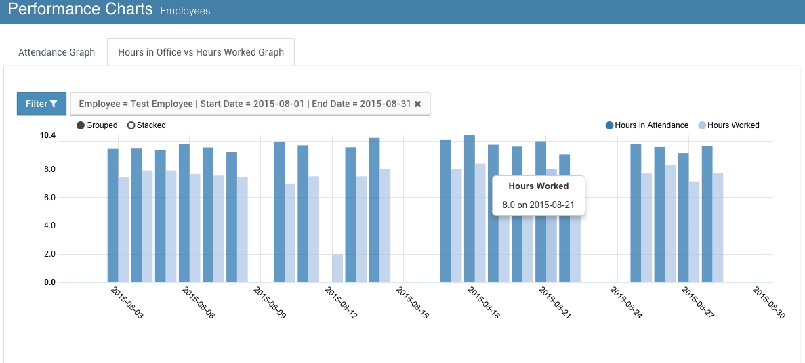
Task: Click the 2015-08-03 axis date label
Action: tap(127, 302)
